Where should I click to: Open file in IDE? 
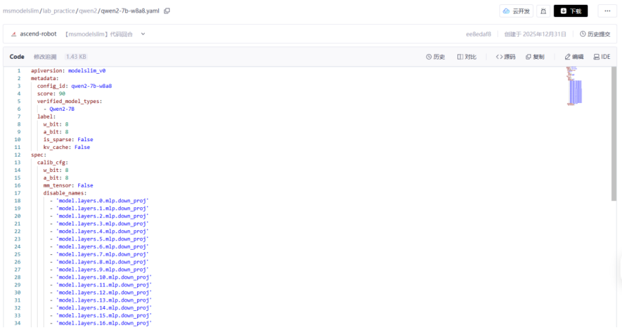[602, 57]
